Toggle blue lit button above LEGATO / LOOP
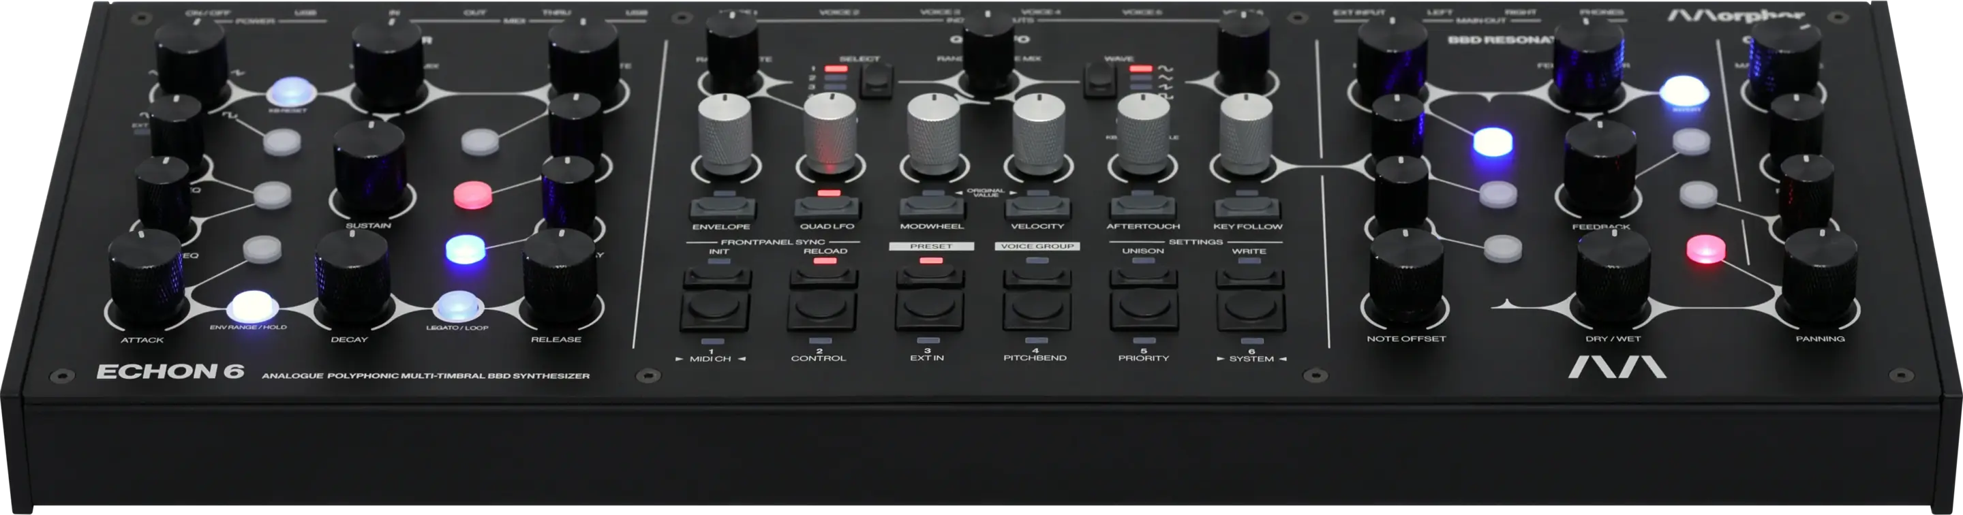This screenshot has height=515, width=1963. coord(465,249)
